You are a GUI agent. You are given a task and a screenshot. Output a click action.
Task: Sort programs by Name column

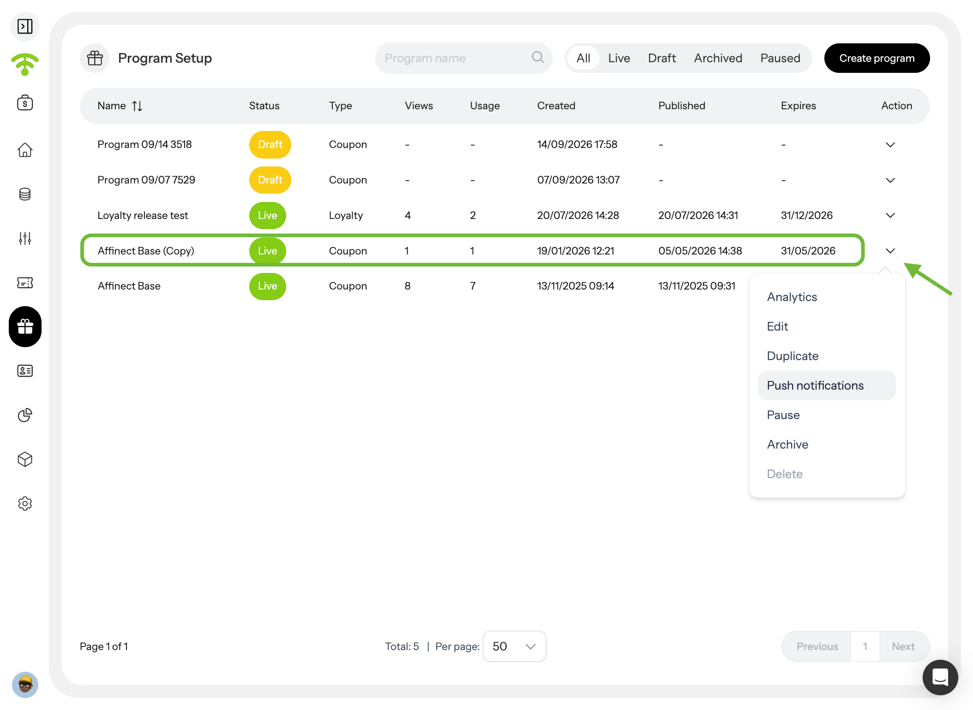tap(120, 106)
